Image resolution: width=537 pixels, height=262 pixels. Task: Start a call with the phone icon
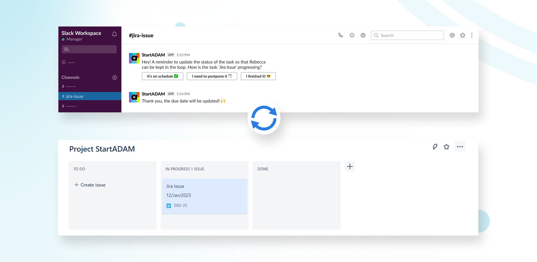click(341, 35)
